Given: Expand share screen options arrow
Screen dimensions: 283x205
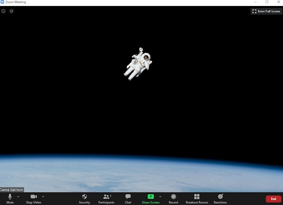Looking at the screenshot, I should pos(160,197).
